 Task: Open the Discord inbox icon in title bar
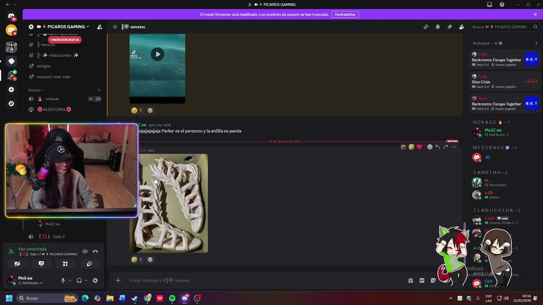click(x=490, y=5)
